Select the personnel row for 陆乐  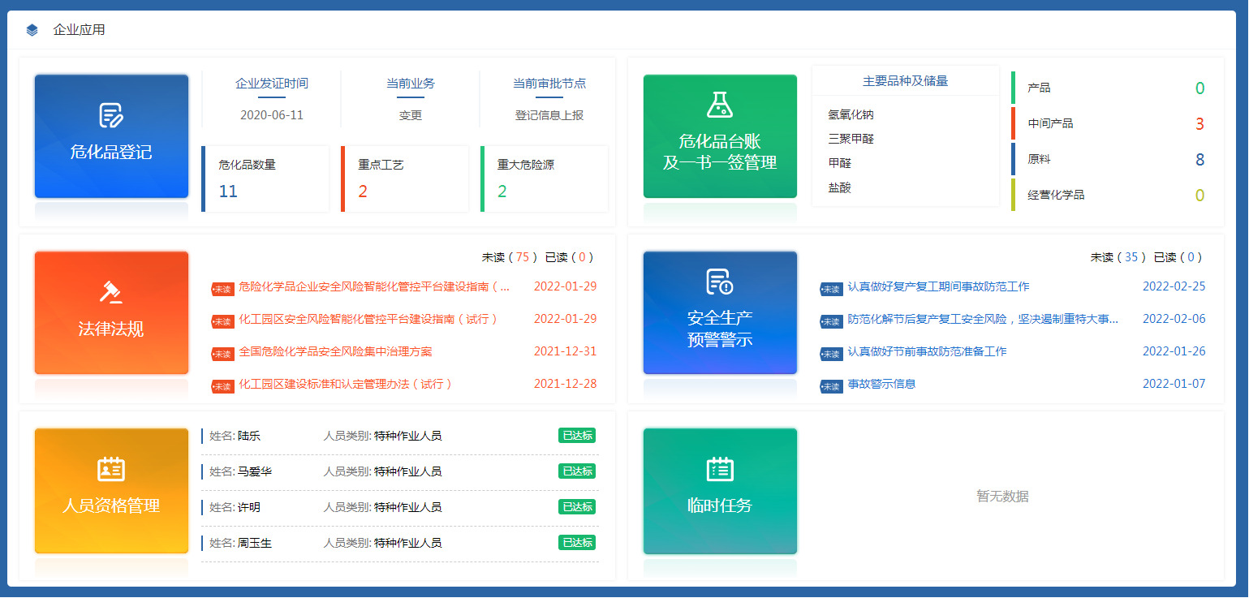pos(400,437)
